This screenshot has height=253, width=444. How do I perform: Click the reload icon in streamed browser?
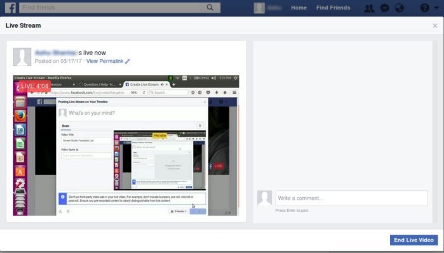[144, 93]
